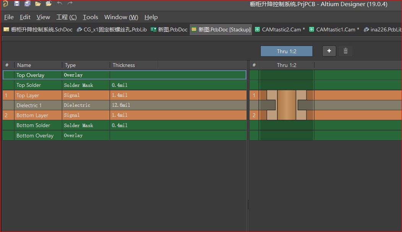
Task: Switch to 新图.PcbDoc [Stackup] tab
Action: pyautogui.click(x=221, y=29)
